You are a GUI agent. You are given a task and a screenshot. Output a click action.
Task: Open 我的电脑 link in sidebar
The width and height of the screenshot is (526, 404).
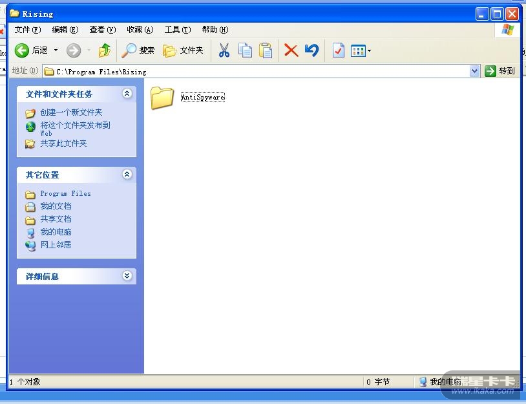(x=56, y=232)
